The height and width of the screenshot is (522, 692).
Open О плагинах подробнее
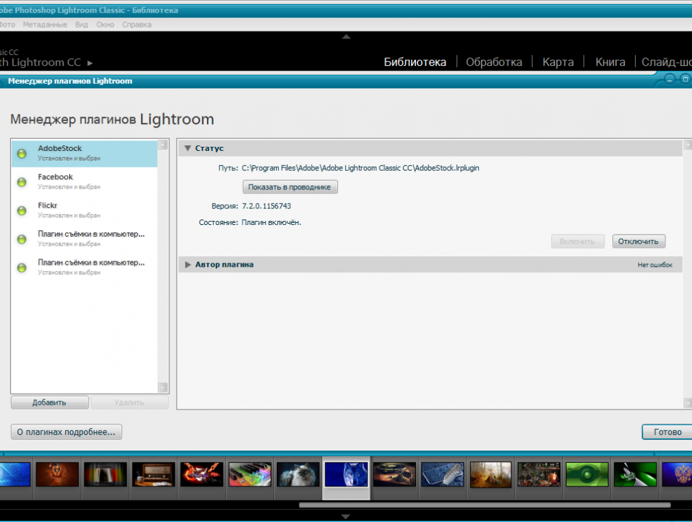click(66, 432)
